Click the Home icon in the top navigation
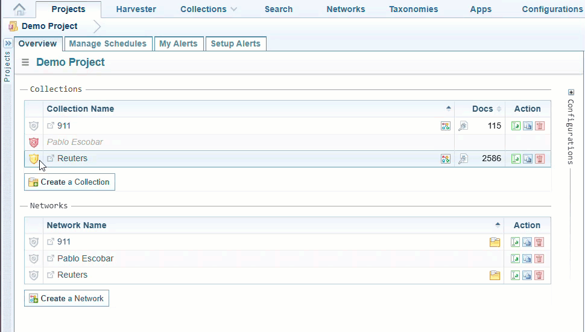This screenshot has width=585, height=332. click(20, 9)
